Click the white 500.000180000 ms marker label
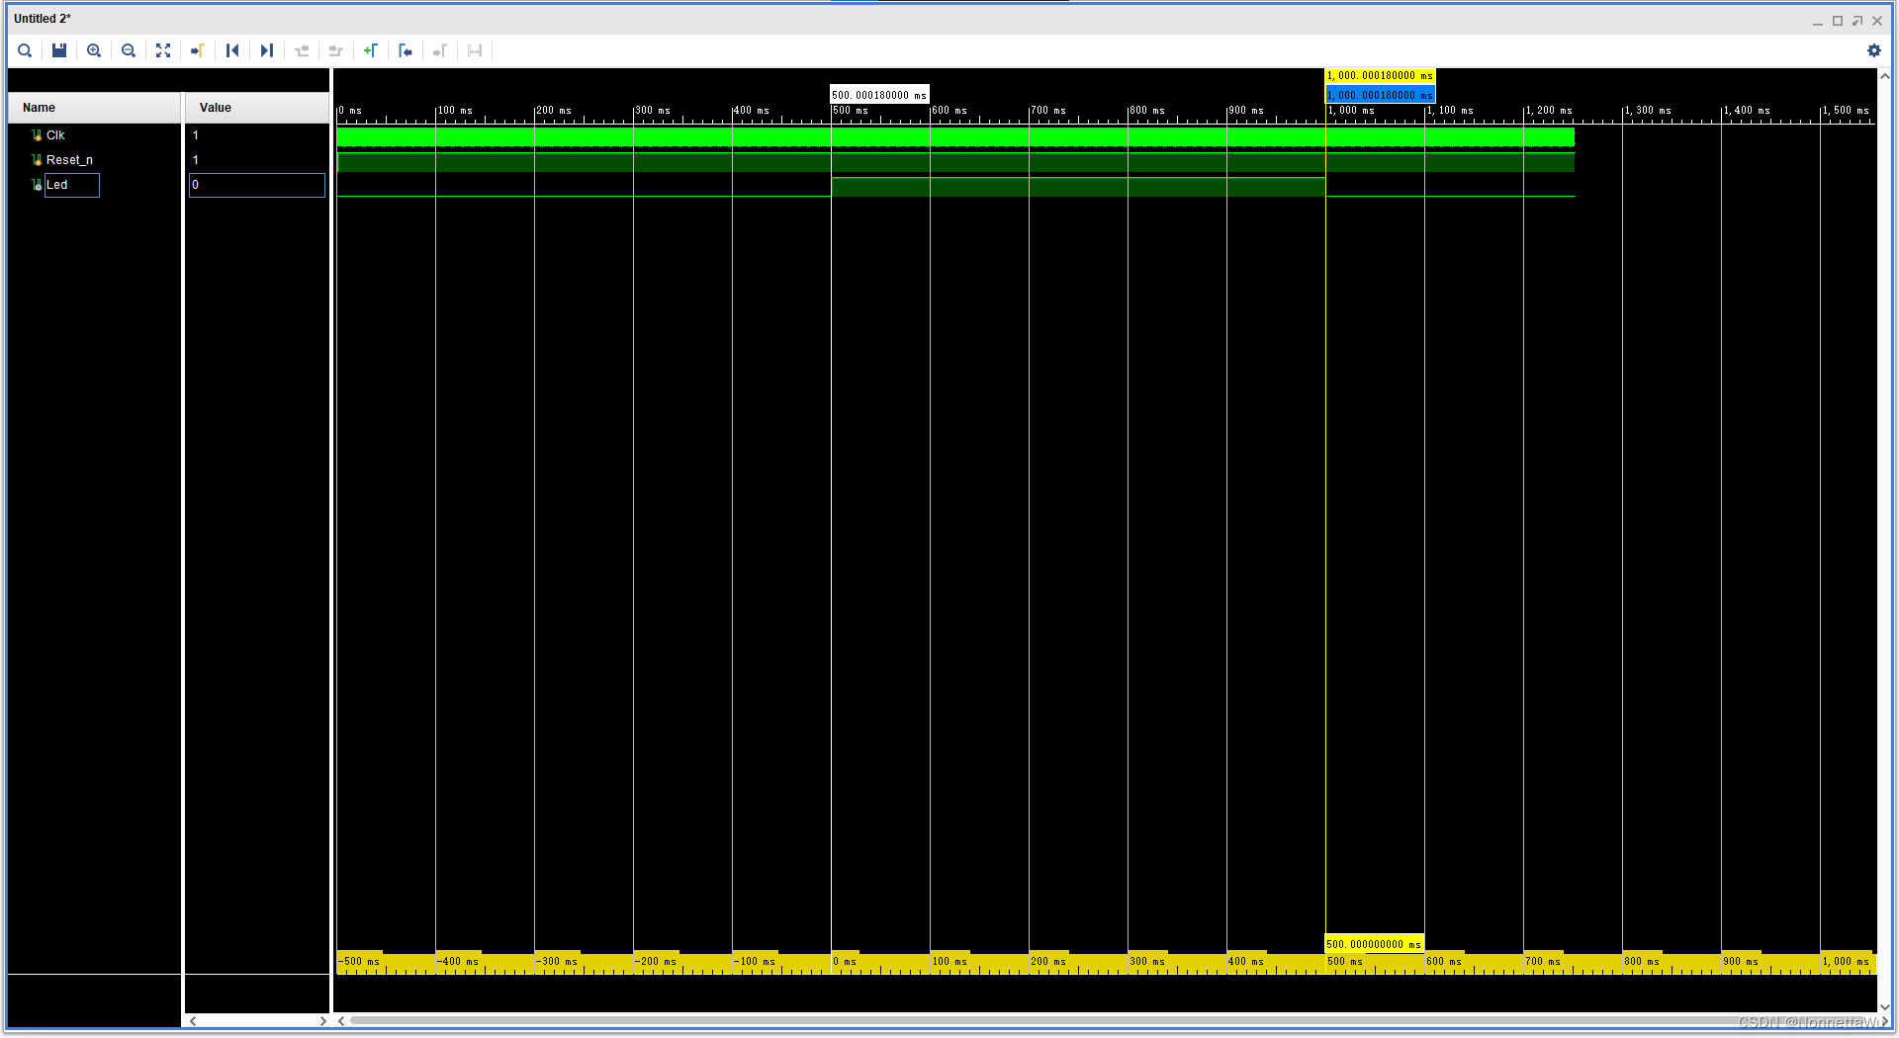1899x1038 pixels. pyautogui.click(x=879, y=95)
